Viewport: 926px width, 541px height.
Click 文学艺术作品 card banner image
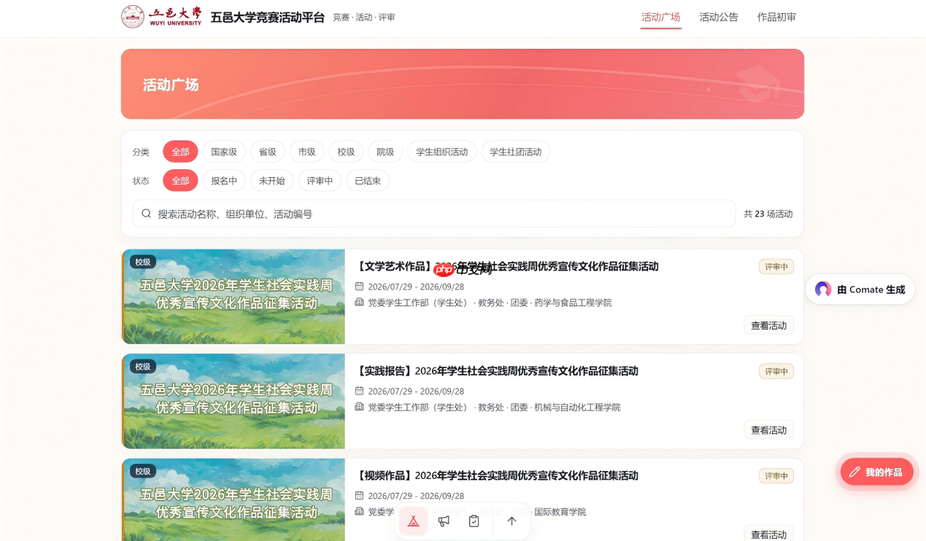pyautogui.click(x=234, y=297)
